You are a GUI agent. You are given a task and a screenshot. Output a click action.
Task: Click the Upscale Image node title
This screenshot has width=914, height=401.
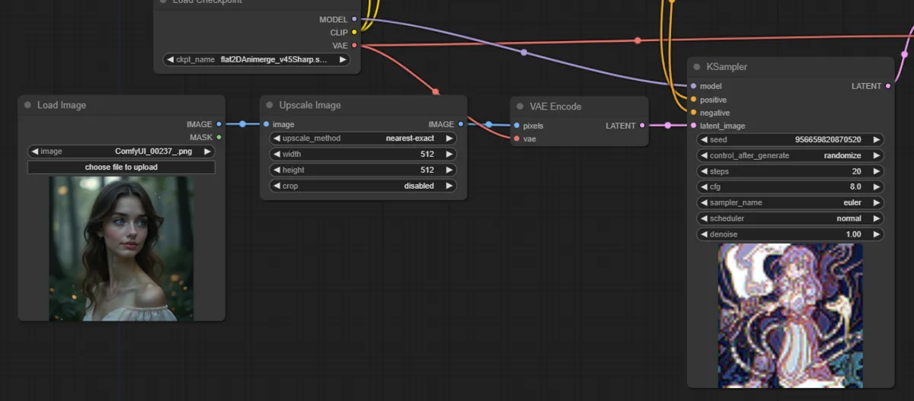310,105
